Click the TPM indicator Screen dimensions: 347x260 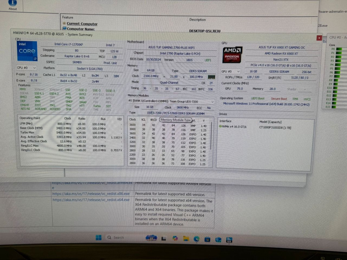295,99
